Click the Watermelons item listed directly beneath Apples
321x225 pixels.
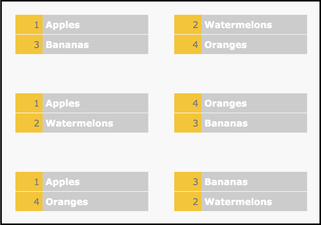82,123
